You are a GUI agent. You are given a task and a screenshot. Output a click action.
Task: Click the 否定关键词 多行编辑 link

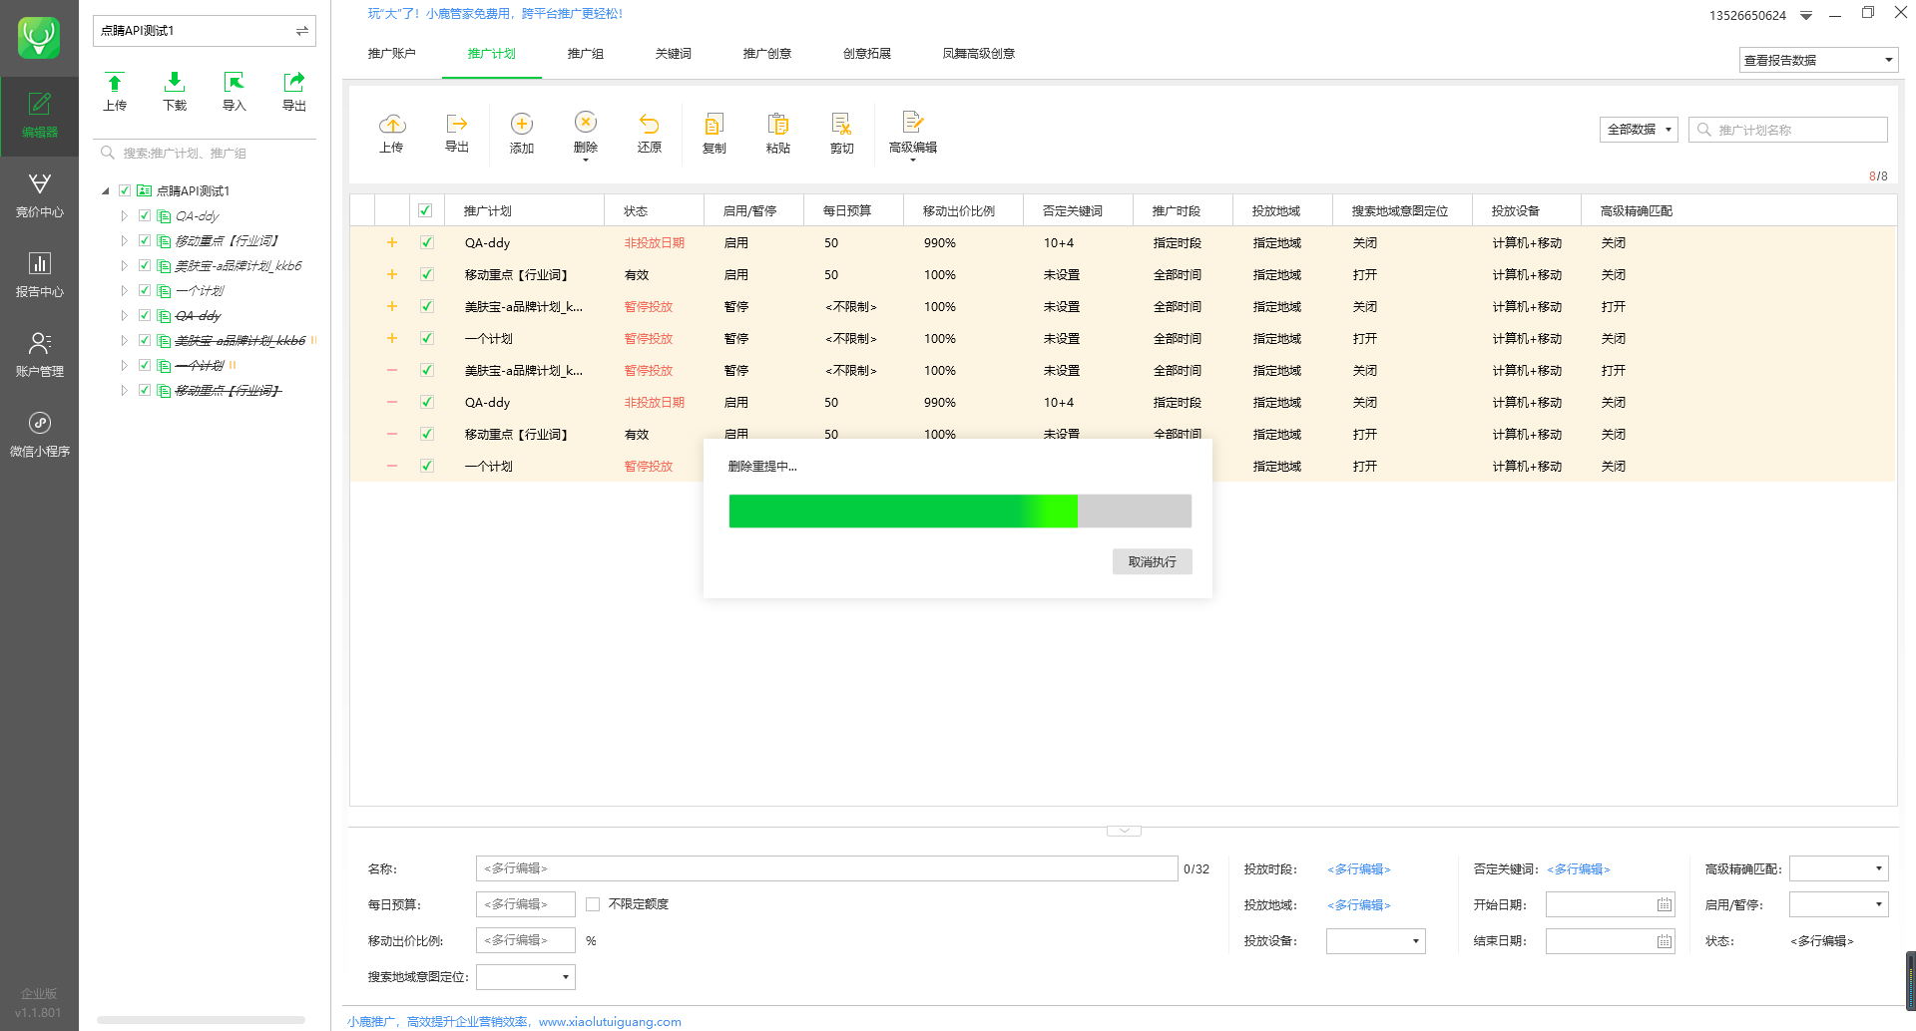[1579, 868]
